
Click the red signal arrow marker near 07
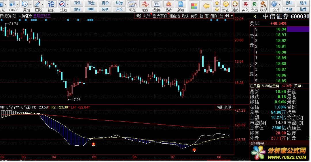(x=194, y=150)
